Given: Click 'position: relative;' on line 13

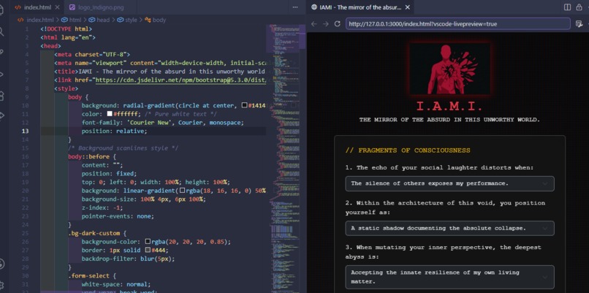Looking at the screenshot, I should pyautogui.click(x=115, y=131).
